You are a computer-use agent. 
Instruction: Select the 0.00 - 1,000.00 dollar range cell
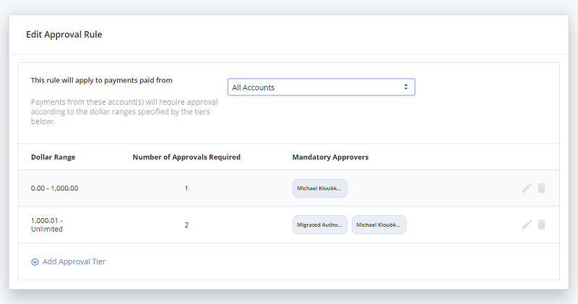click(55, 188)
